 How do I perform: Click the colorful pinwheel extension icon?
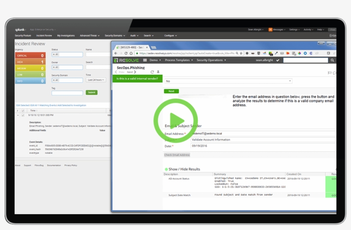pos(299,53)
